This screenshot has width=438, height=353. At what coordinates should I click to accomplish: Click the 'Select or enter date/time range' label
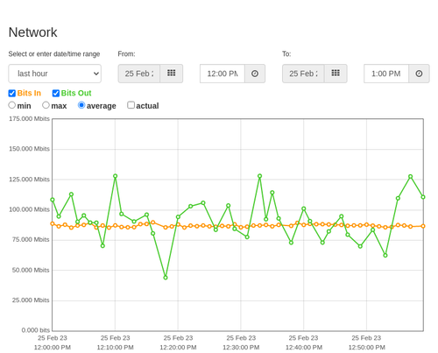point(54,54)
